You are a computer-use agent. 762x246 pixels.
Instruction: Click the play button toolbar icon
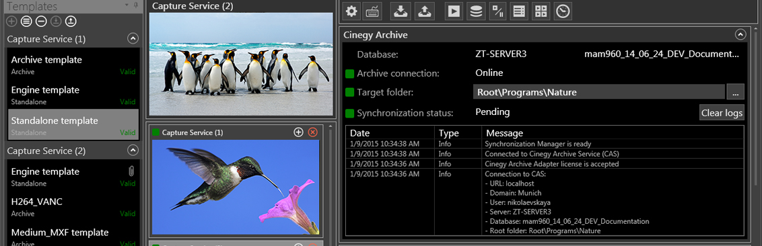click(x=454, y=11)
